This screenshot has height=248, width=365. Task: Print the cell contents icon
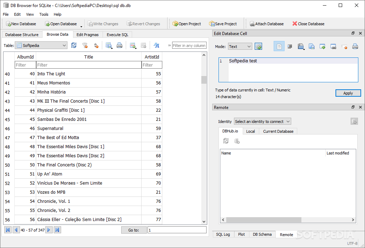tap(355, 47)
